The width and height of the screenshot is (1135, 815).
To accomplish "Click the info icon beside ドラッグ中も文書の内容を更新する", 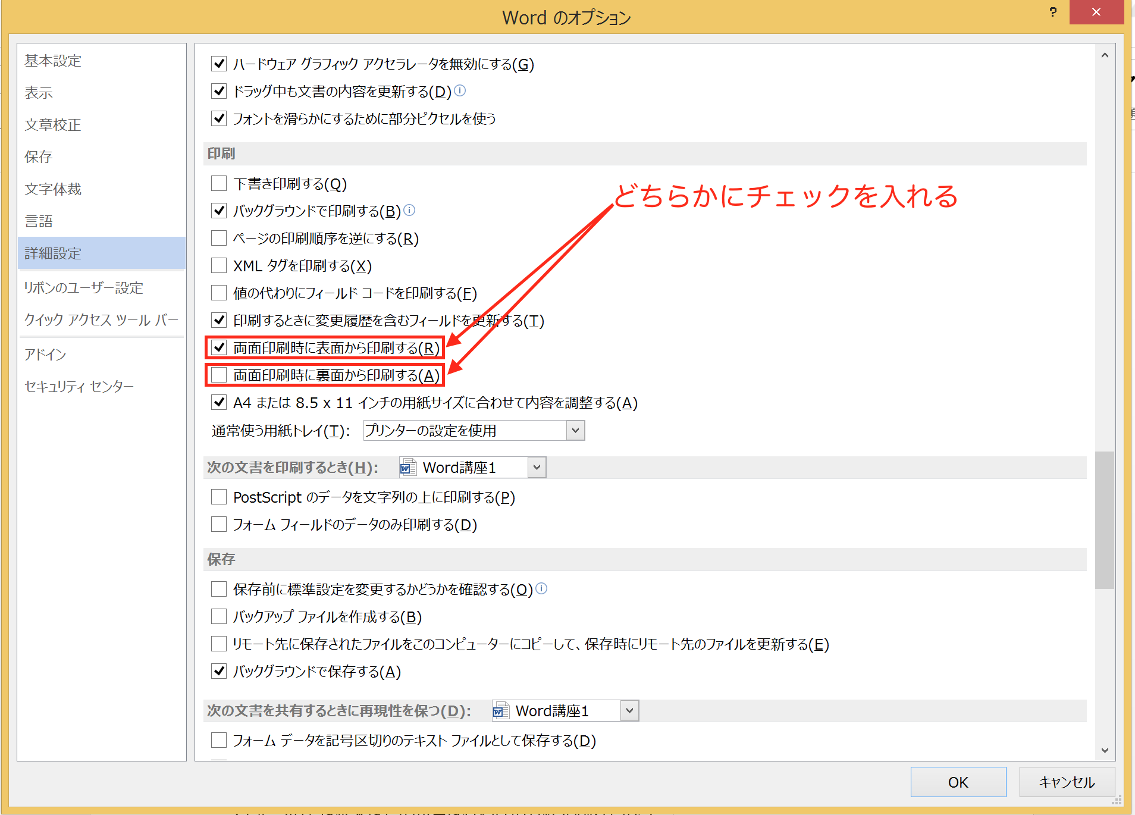I will [x=460, y=90].
